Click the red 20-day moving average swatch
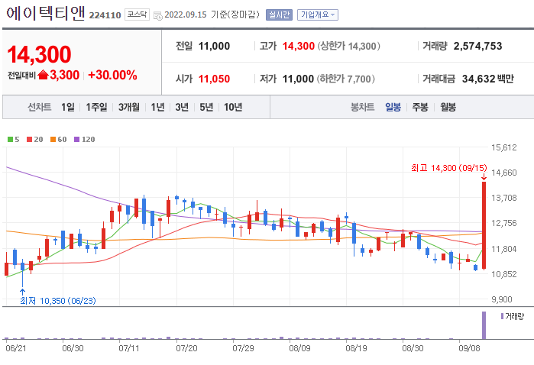Screen dimensions: 534x365 [x=29, y=139]
